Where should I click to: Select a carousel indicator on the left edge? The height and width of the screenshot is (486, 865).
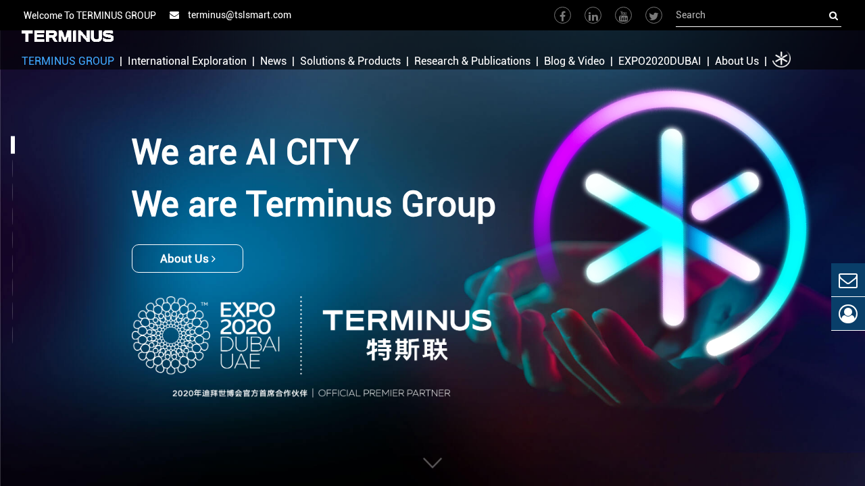tap(12, 143)
